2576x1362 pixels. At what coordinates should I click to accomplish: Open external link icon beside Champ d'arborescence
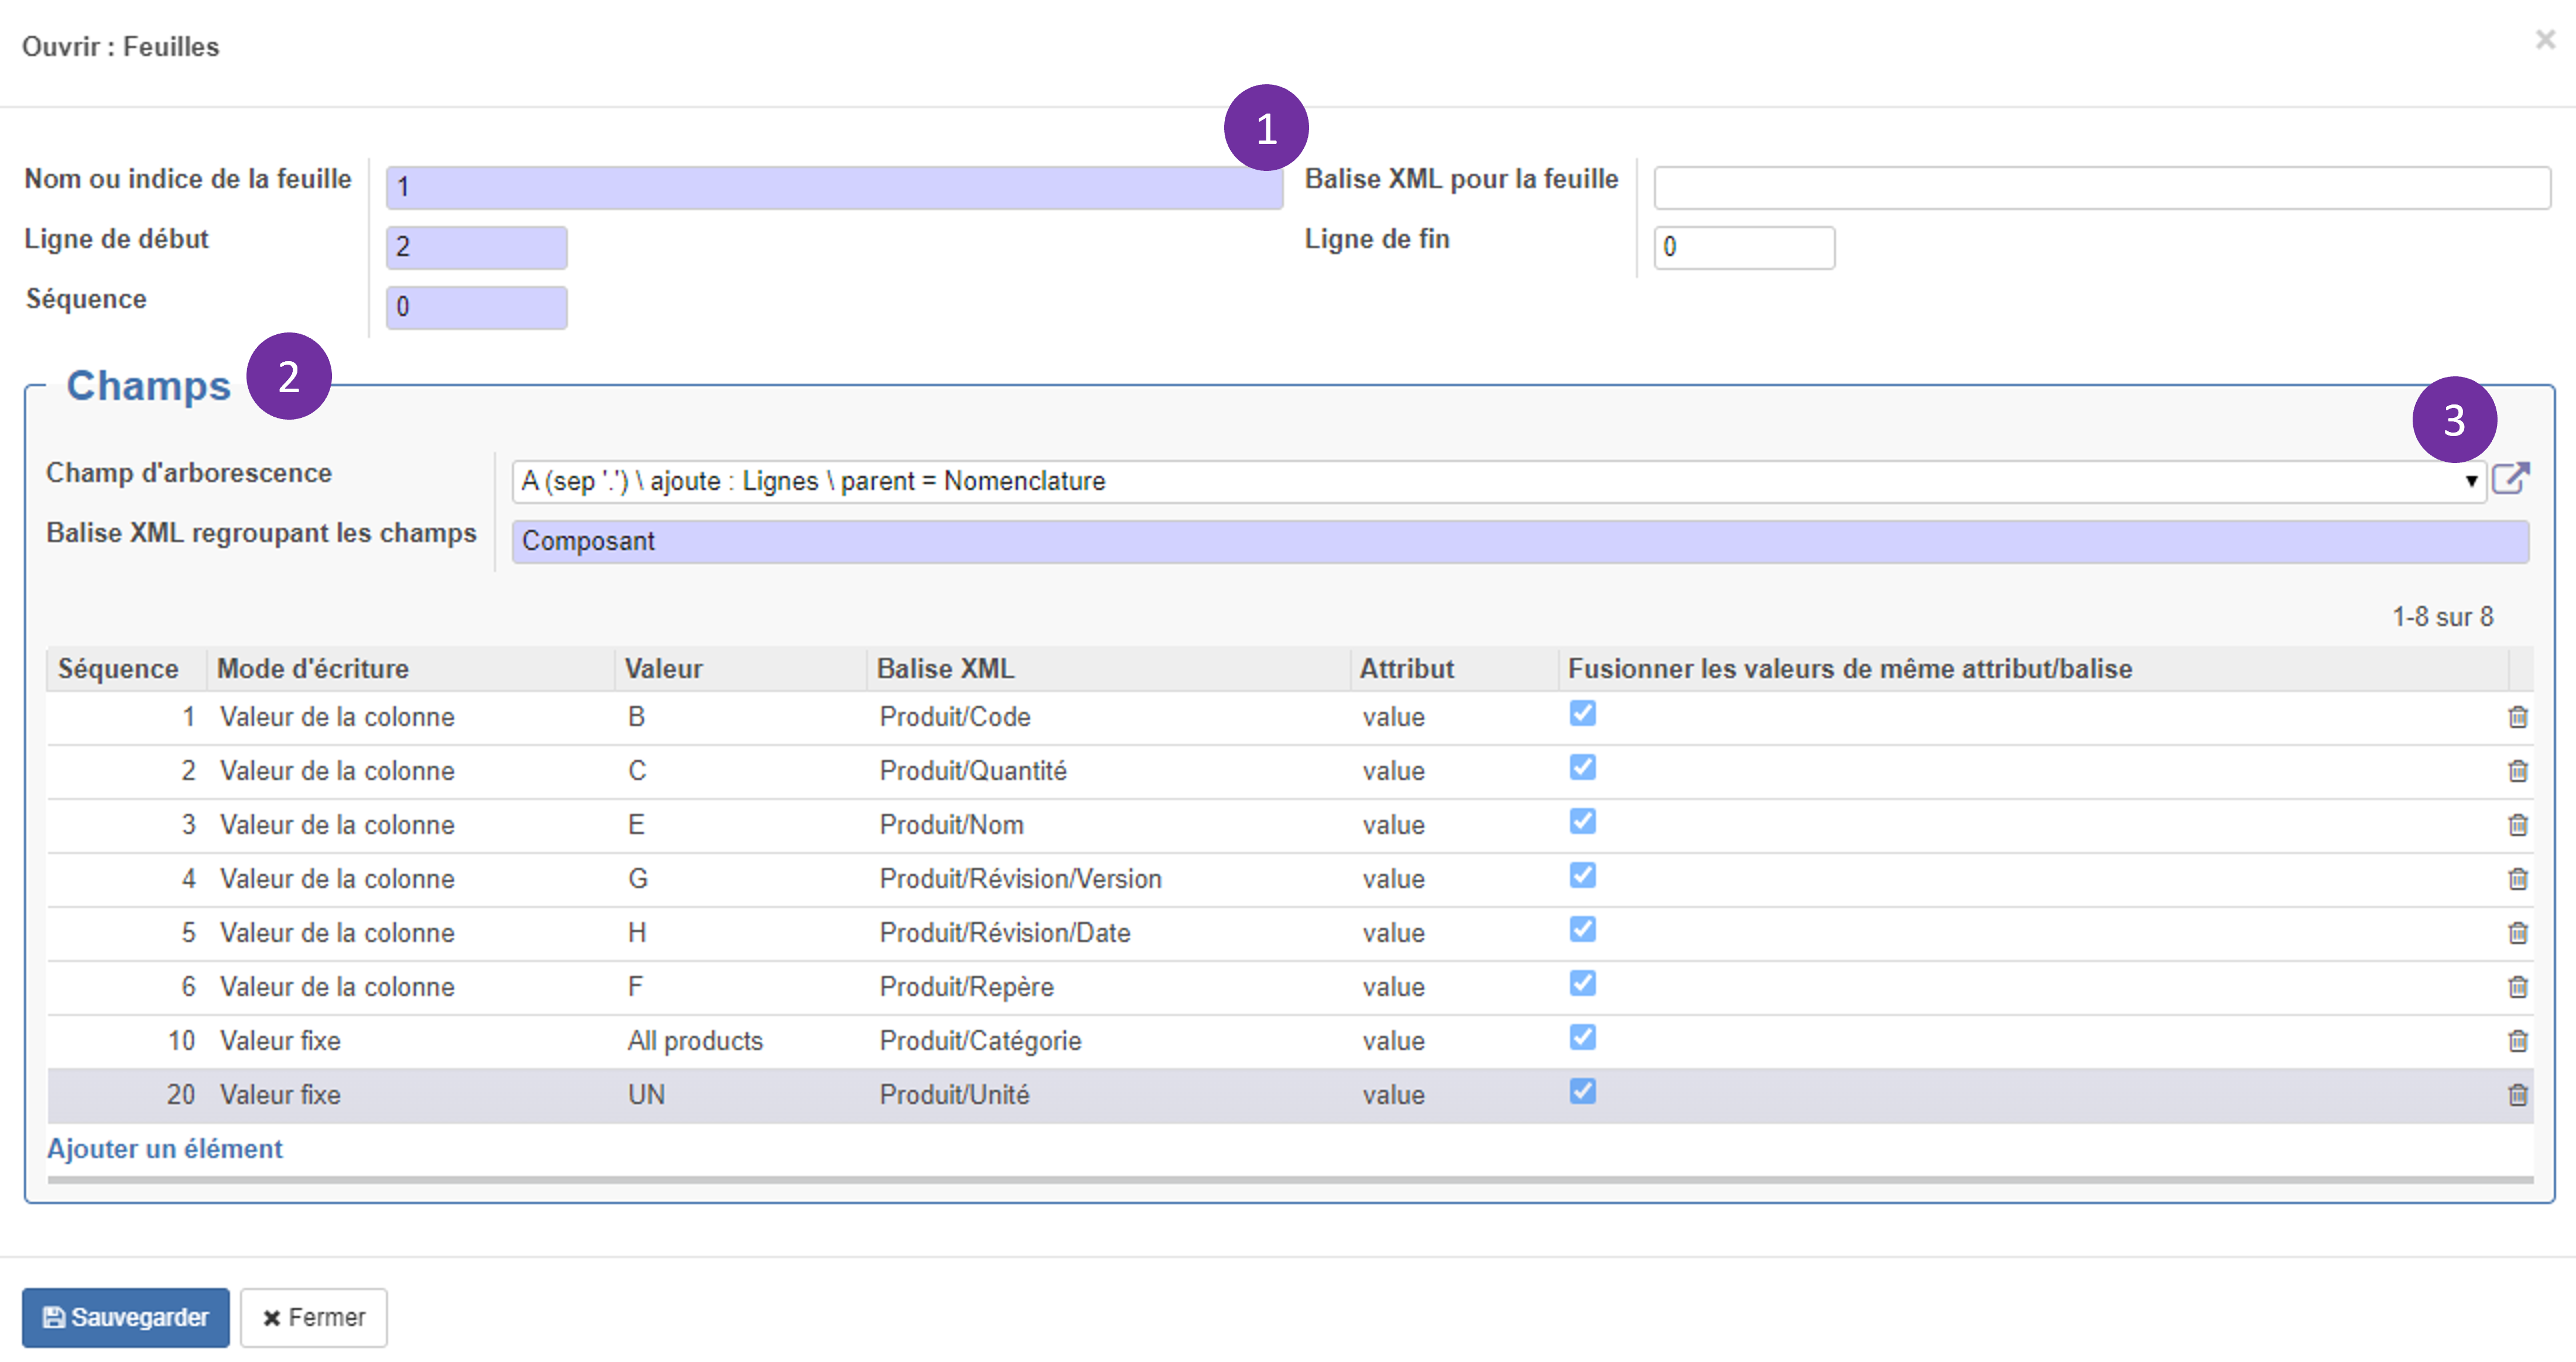click(2510, 479)
